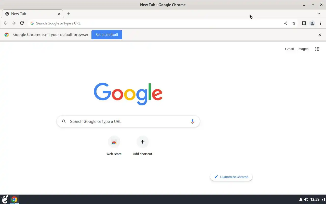Open the Google apps grid
Screen dimensions: 326x204
(317, 49)
